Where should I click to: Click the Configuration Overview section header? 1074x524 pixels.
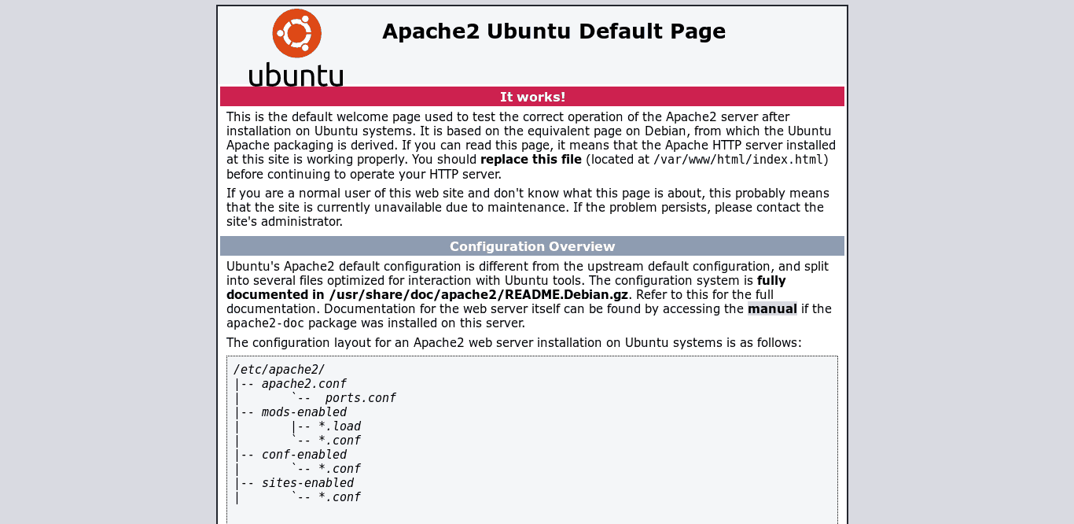point(532,245)
